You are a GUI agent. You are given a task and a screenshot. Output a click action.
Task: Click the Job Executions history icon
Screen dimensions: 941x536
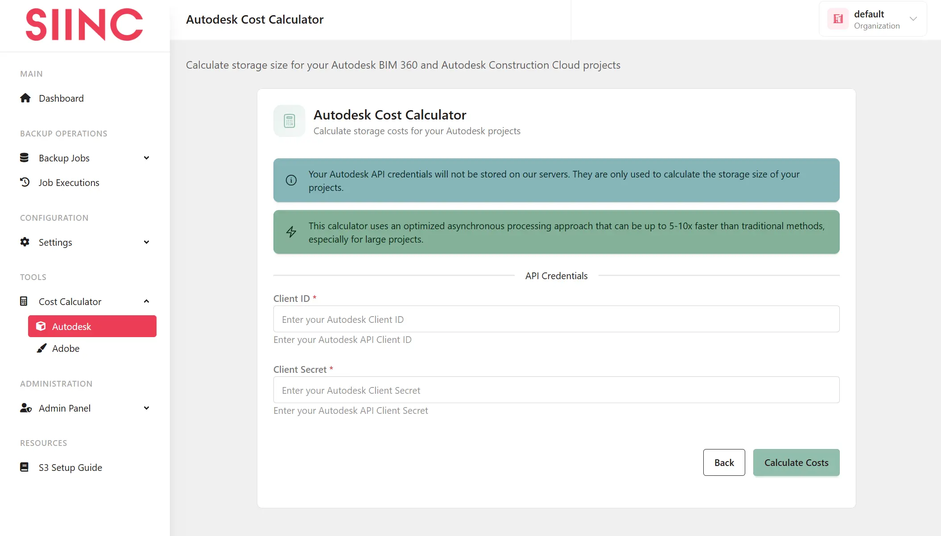click(x=25, y=182)
